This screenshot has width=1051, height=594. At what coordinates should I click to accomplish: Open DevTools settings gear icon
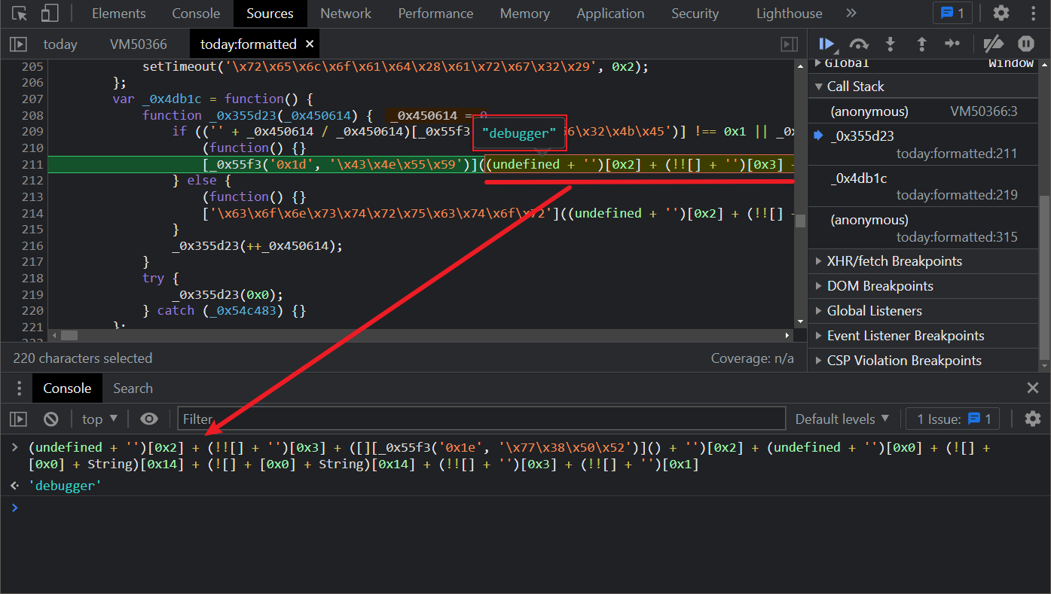(1001, 14)
